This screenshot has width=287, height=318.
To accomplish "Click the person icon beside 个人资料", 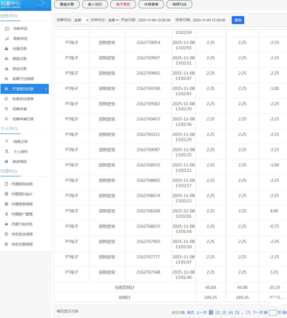I will (x=7, y=151).
